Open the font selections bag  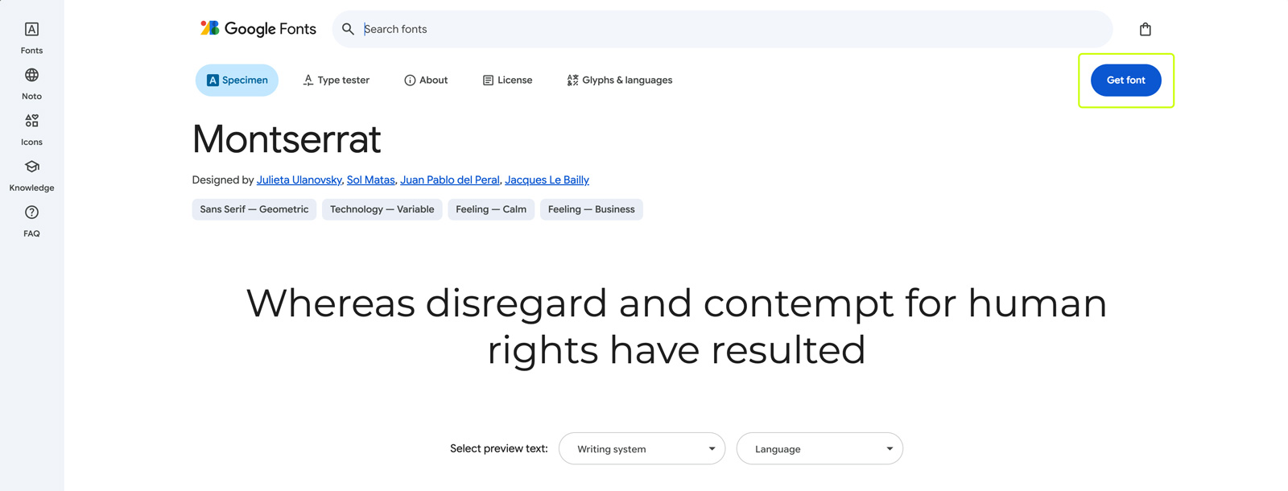click(x=1145, y=28)
